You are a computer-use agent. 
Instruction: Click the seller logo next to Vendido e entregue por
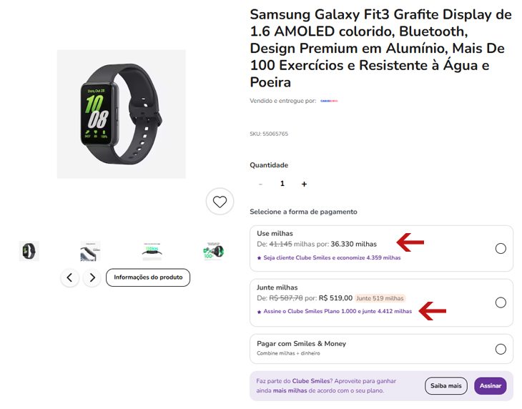click(329, 101)
